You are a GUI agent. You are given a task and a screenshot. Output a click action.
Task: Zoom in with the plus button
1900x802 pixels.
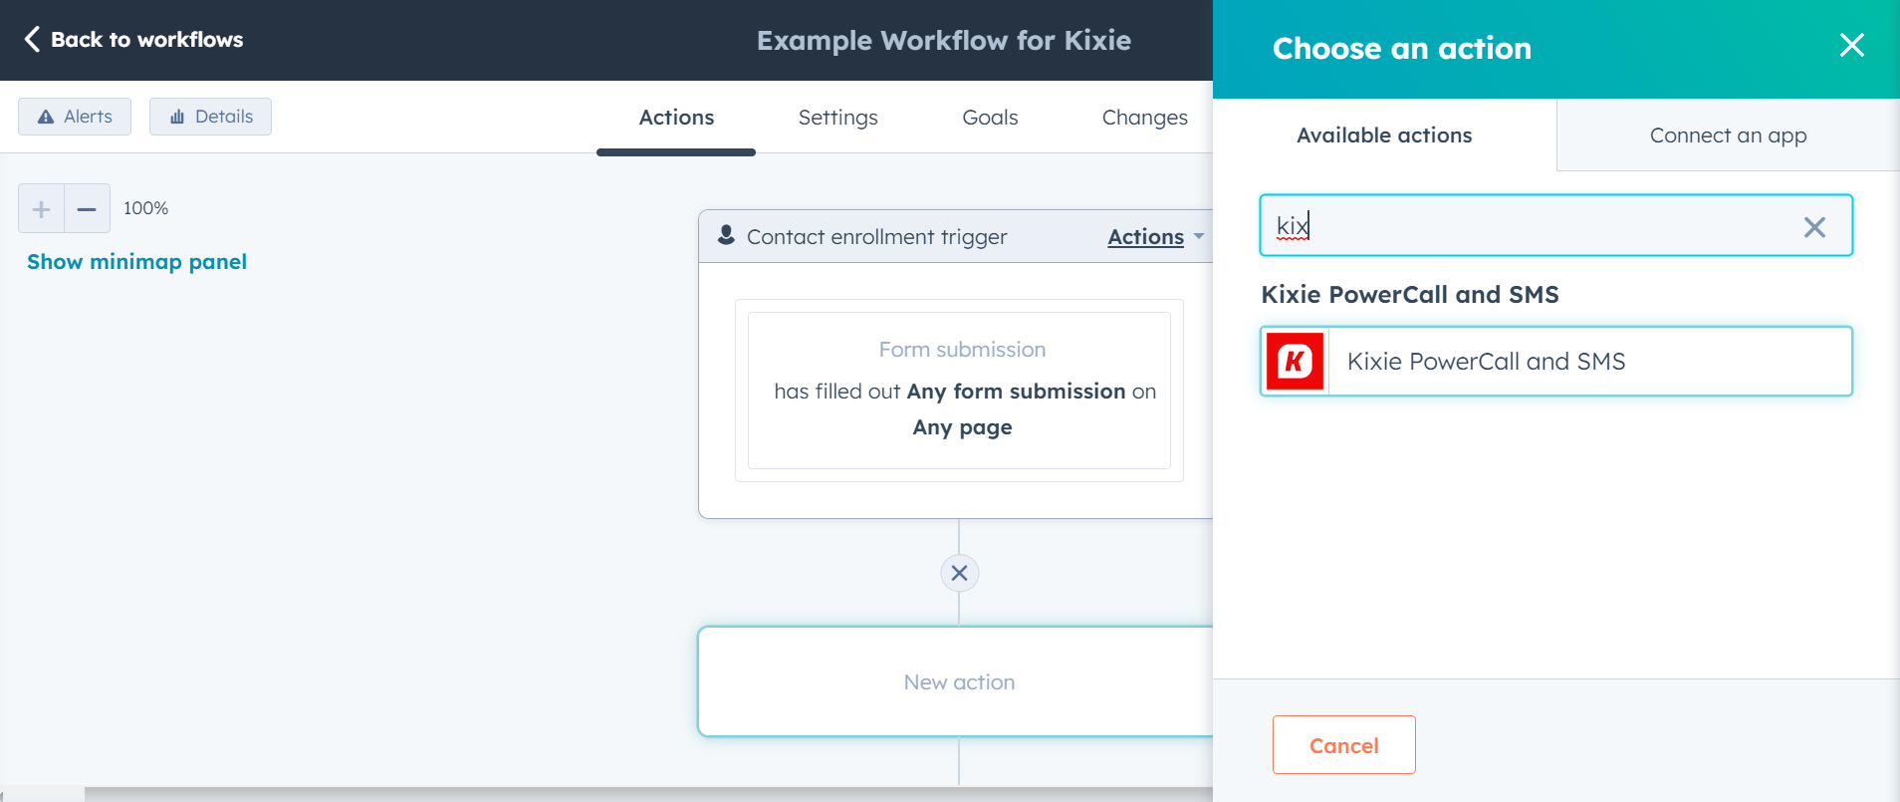click(x=41, y=209)
